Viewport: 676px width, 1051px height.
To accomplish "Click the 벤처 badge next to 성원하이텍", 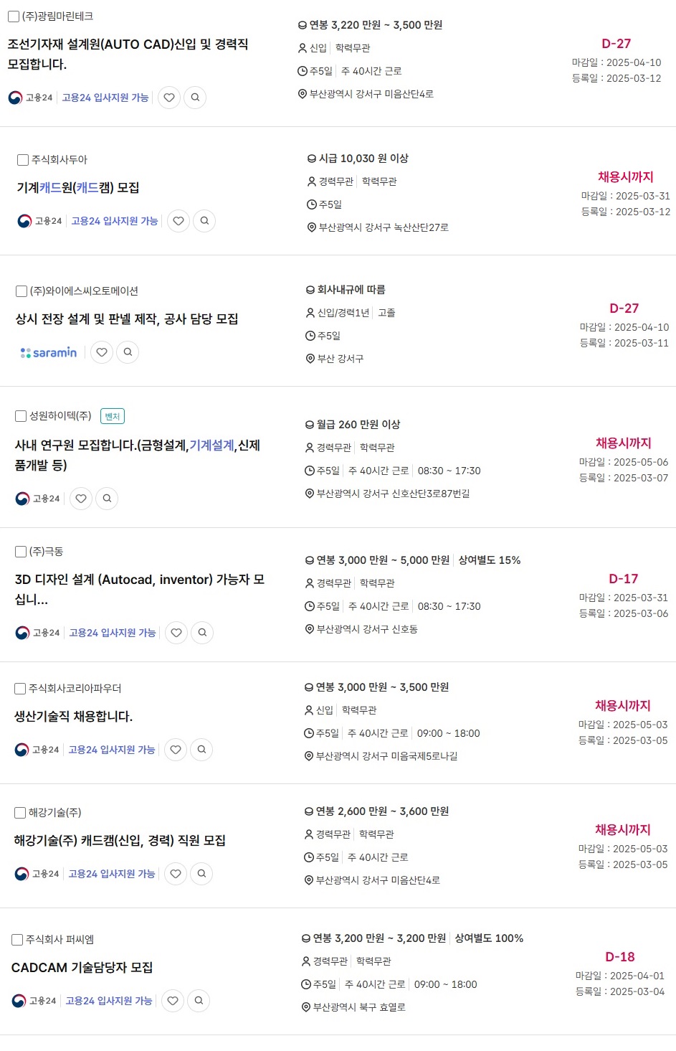I will (113, 416).
